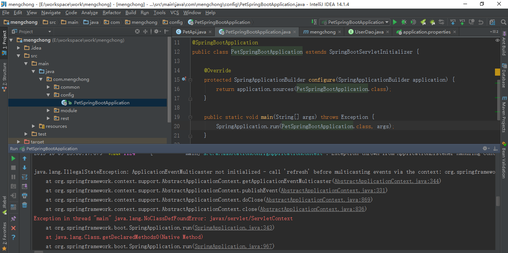Collapse the src folder

pos(19,56)
